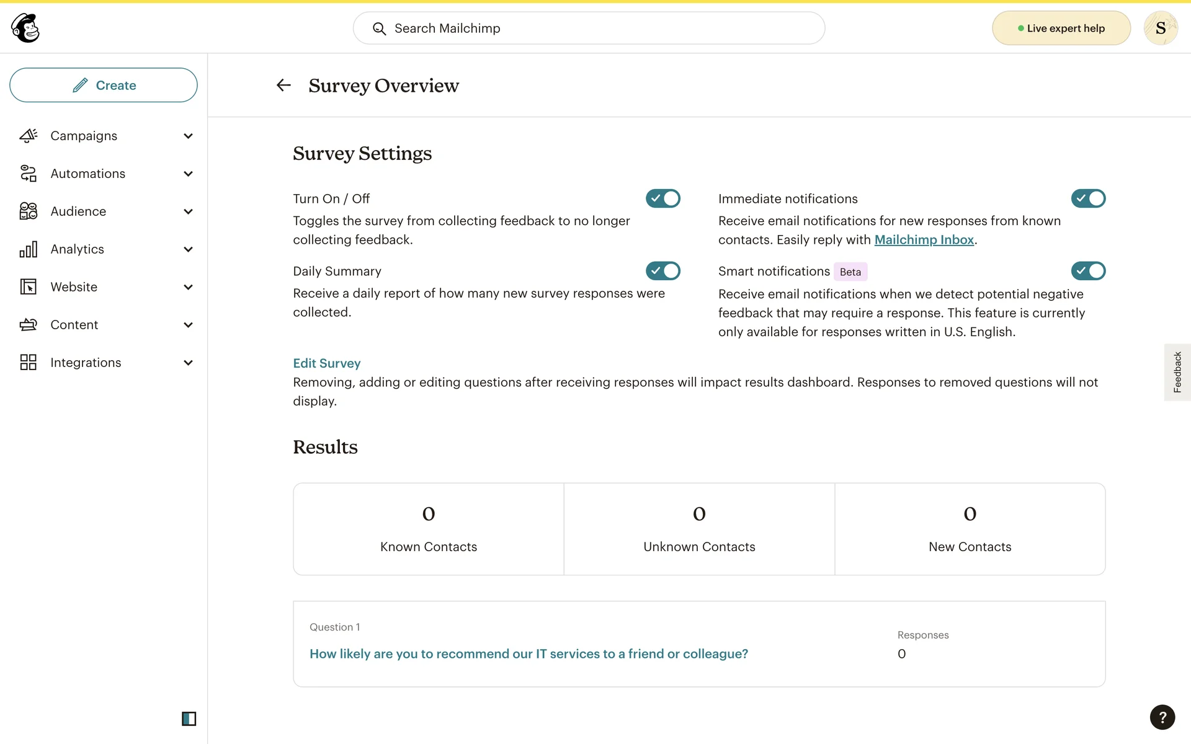
Task: Click the Automations sidebar icon
Action: point(29,174)
